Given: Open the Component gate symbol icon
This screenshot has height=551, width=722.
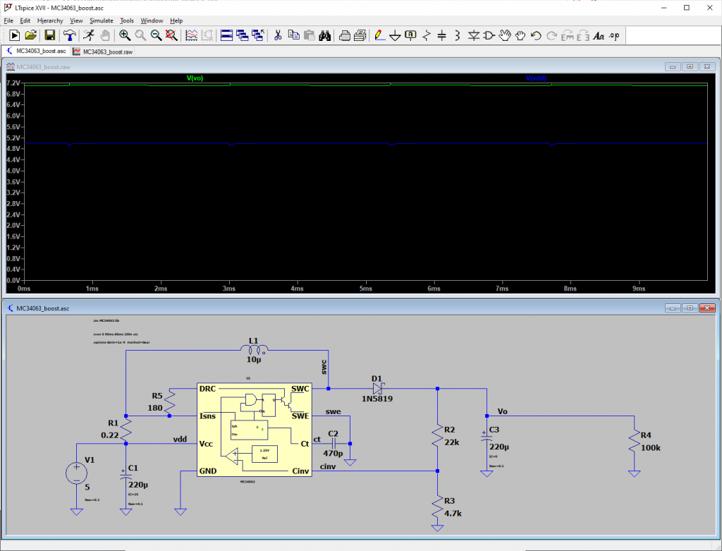Looking at the screenshot, I should [x=489, y=35].
